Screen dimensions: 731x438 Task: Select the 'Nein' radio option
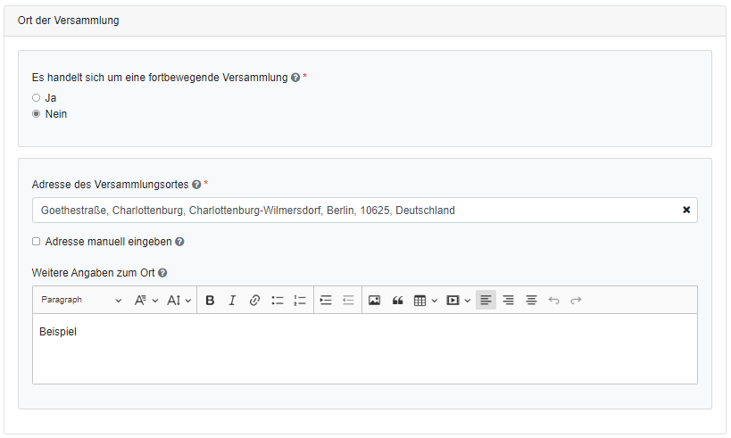point(37,114)
